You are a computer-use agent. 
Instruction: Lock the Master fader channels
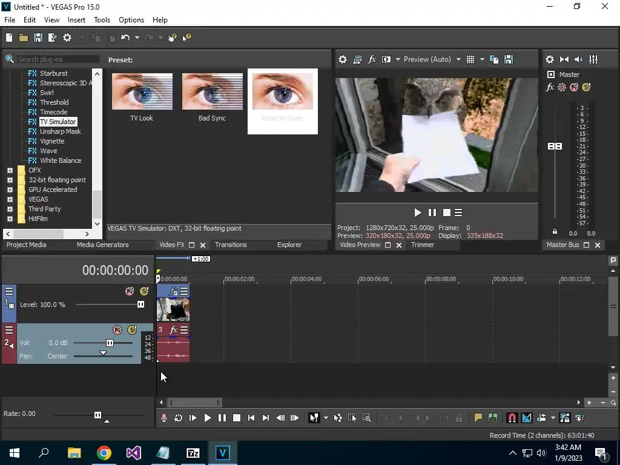pos(555,231)
